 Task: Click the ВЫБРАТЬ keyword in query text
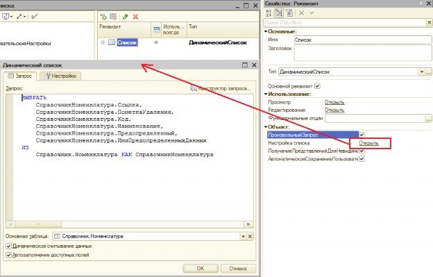[34, 97]
